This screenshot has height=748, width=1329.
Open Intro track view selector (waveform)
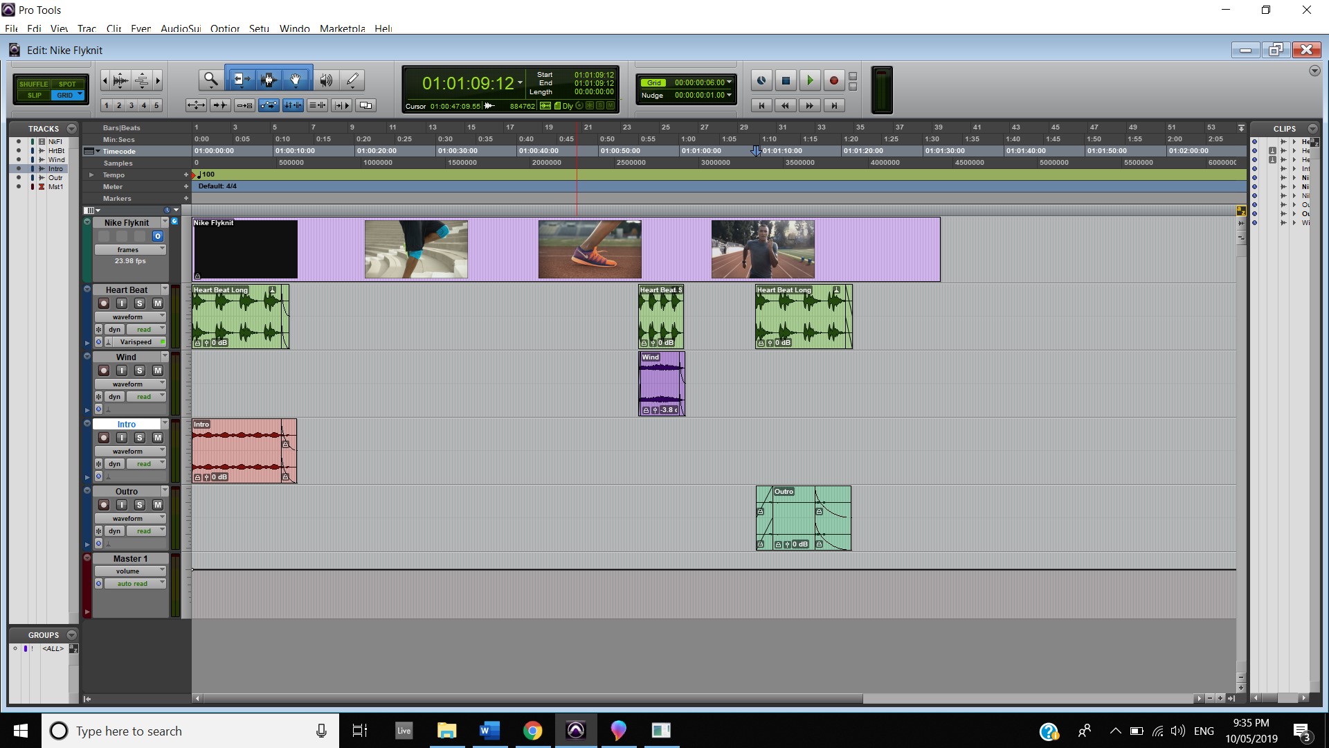[x=129, y=452]
